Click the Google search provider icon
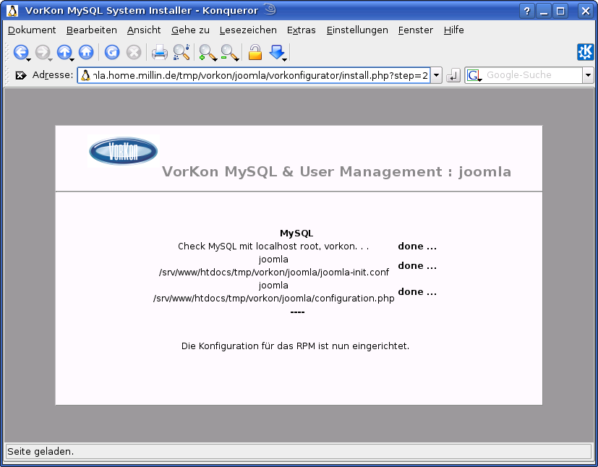The image size is (598, 467). tap(474, 75)
